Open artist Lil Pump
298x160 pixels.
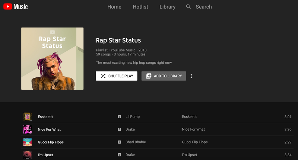(x=133, y=116)
